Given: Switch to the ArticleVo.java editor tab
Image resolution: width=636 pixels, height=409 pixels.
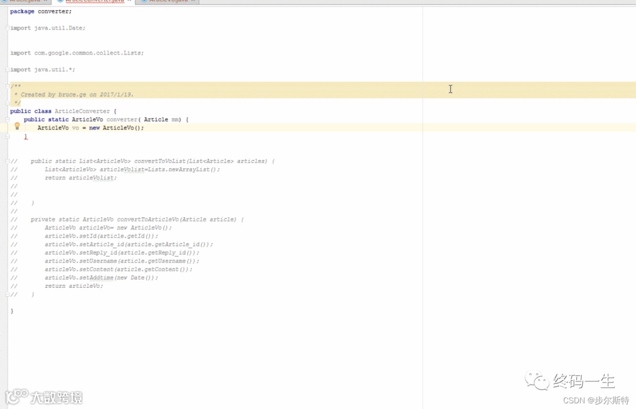Looking at the screenshot, I should click(168, 1).
